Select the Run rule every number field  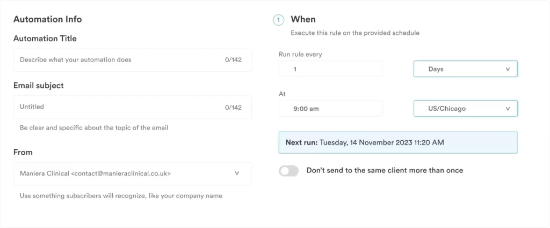pos(330,70)
